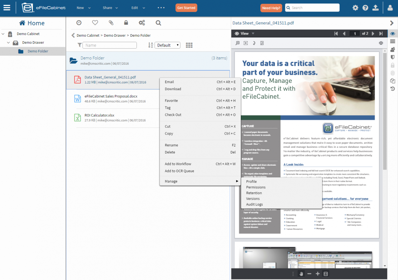Show favorites via the heart icon

pyautogui.click(x=95, y=23)
